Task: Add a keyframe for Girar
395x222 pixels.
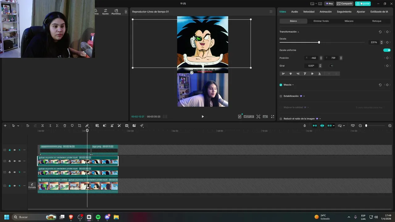Action: [387, 66]
